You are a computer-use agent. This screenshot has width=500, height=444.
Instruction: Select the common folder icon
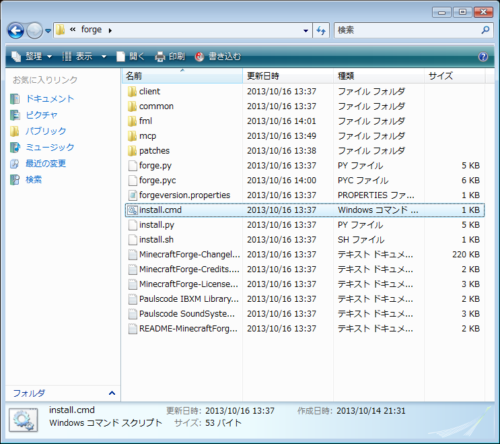pos(132,106)
